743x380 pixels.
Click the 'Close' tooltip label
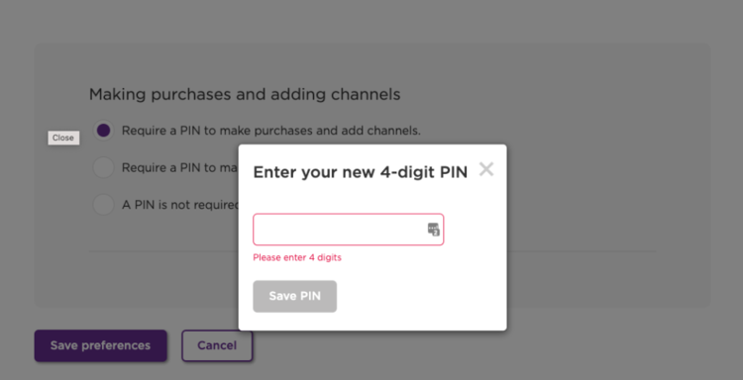[x=63, y=138]
